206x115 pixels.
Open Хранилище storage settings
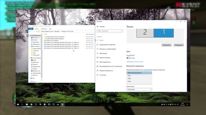pos(102,53)
